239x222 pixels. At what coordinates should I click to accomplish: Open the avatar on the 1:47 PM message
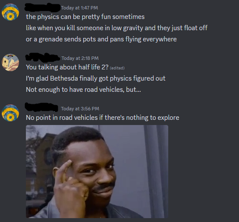tap(10, 12)
